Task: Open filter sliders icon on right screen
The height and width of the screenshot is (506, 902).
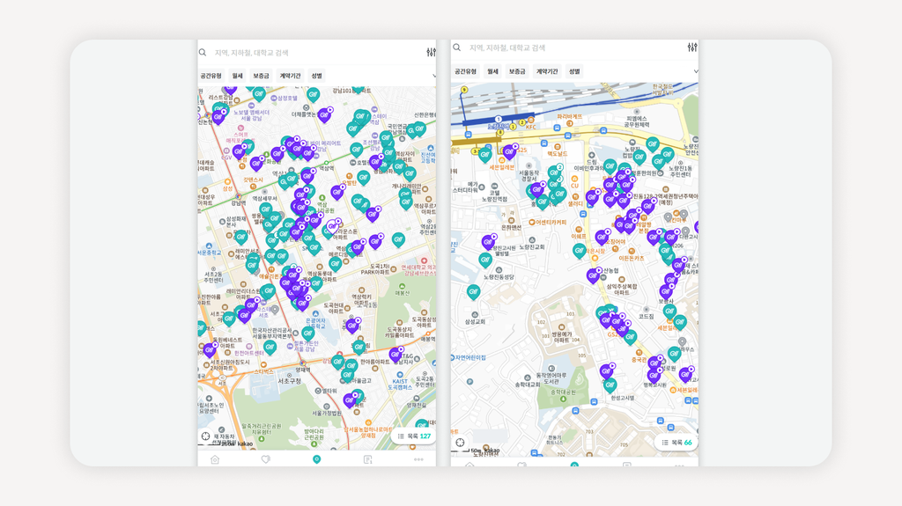Action: click(x=692, y=48)
